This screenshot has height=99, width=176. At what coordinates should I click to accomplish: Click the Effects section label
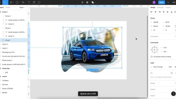point(153,89)
